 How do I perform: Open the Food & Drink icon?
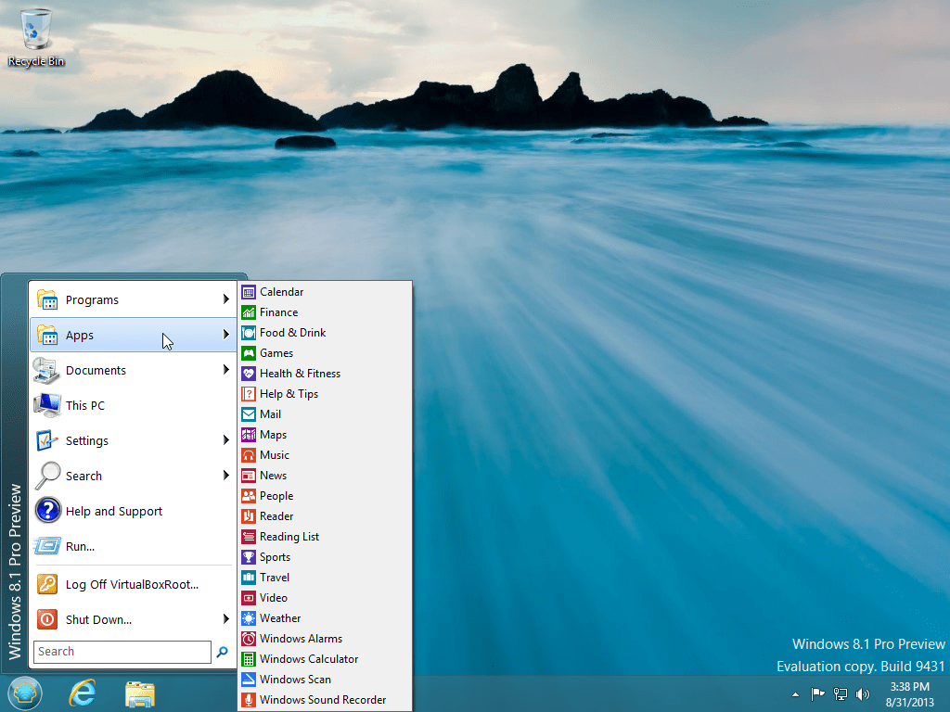249,333
